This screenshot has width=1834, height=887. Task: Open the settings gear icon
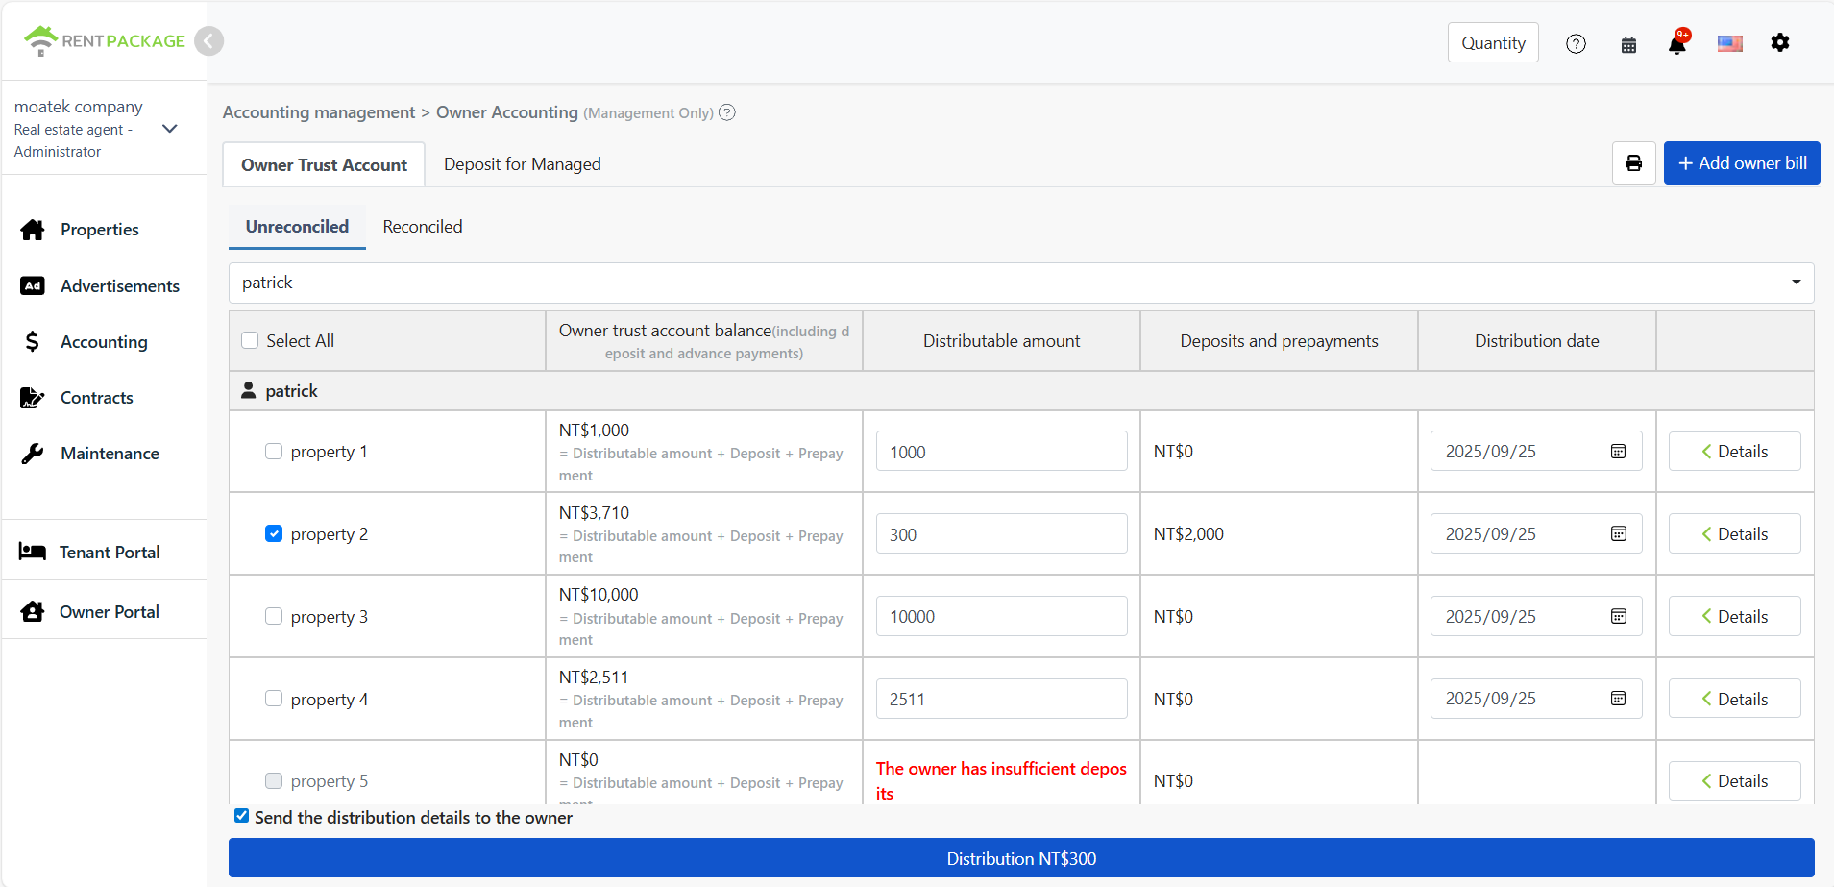point(1779,43)
